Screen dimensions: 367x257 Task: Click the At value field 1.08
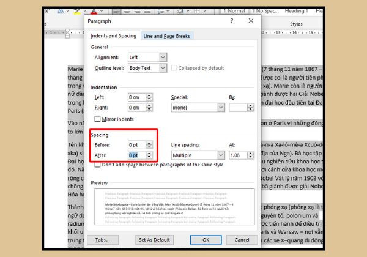[239, 155]
